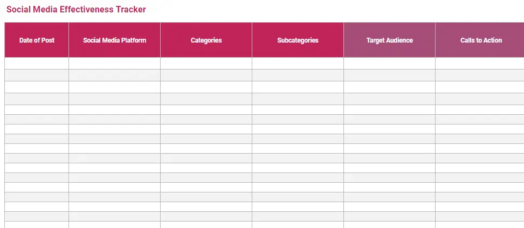This screenshot has width=524, height=228.
Task: Select third row cell under Calls to Action
Action: coord(479,87)
